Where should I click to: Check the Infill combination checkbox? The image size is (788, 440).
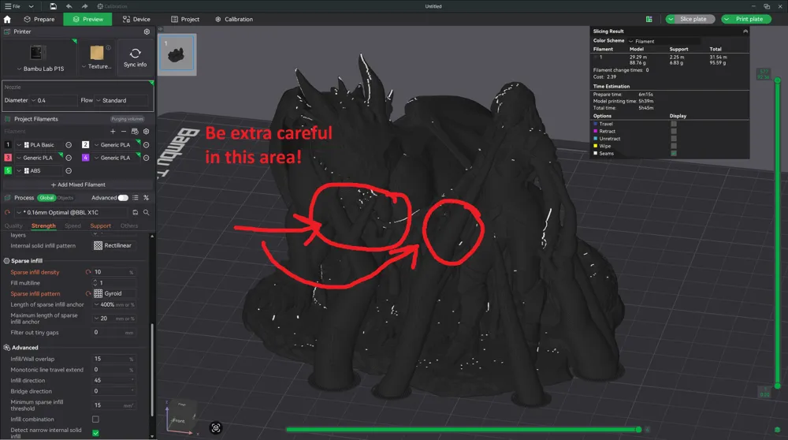coord(95,419)
